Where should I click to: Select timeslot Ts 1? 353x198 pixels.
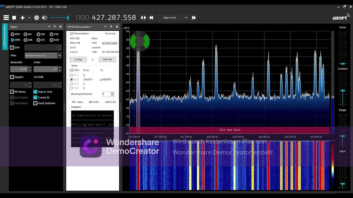coord(72,75)
